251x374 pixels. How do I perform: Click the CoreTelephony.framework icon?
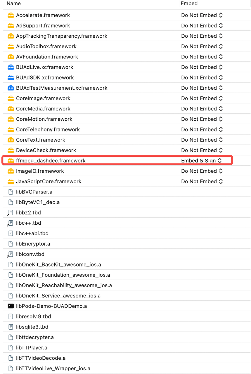[11, 129]
